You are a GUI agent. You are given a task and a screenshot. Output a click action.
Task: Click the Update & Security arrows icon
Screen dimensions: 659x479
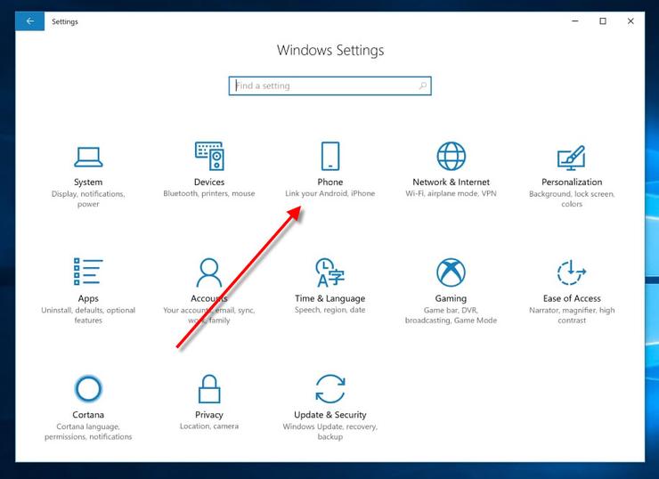pos(329,388)
